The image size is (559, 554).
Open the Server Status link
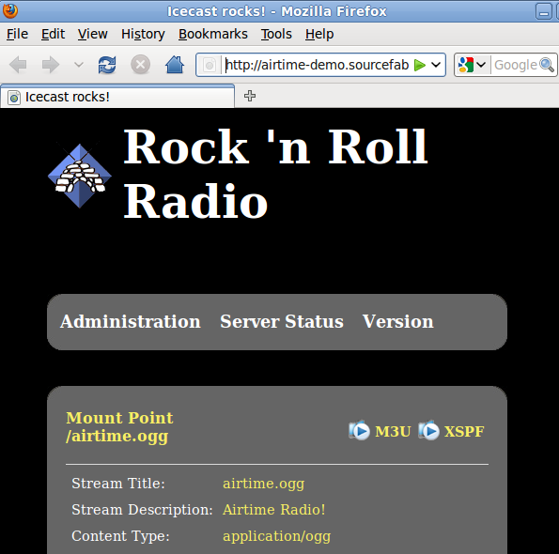(x=282, y=321)
